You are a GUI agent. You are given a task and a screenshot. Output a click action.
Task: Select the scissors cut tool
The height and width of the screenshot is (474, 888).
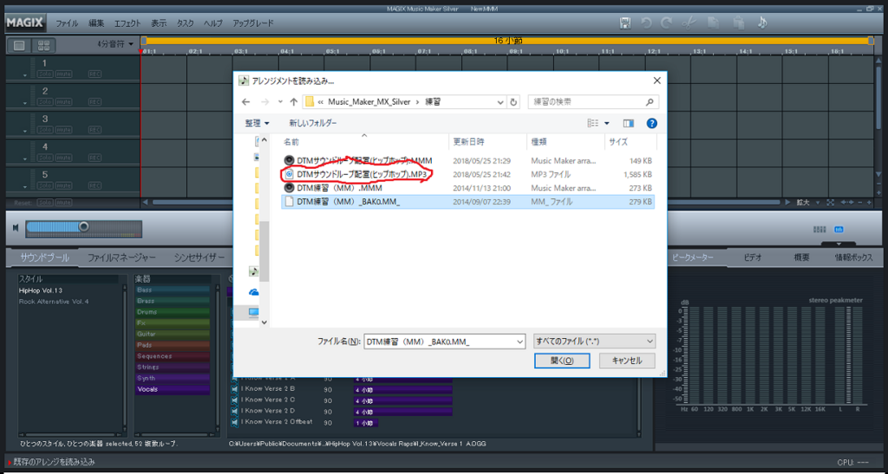[x=689, y=23]
